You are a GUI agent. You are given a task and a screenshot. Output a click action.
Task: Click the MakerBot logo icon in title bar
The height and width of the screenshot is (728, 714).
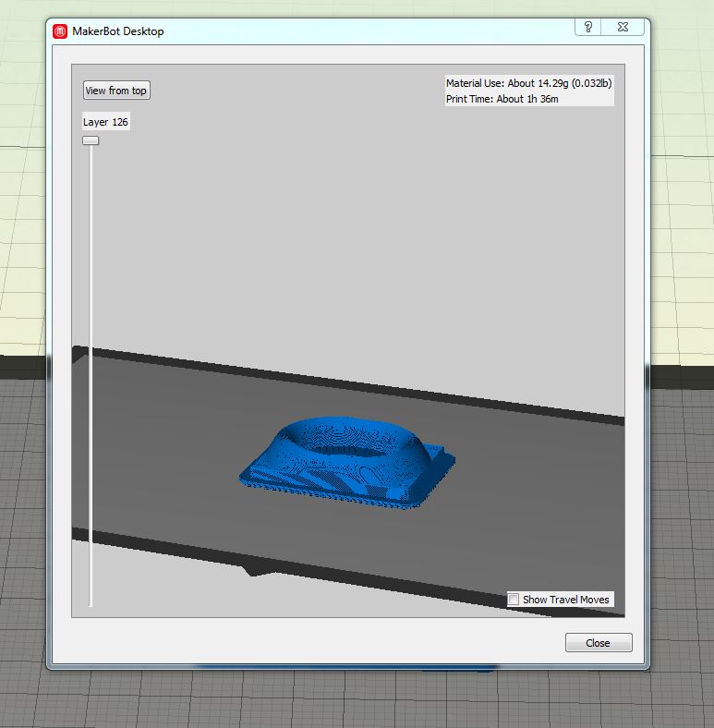pyautogui.click(x=60, y=31)
